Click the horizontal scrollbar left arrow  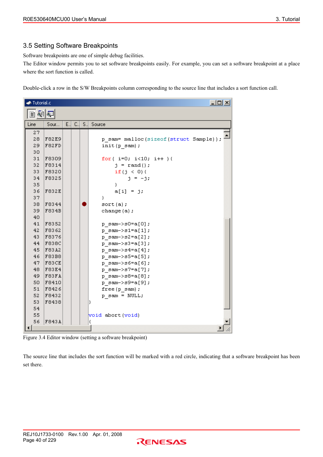28,328
